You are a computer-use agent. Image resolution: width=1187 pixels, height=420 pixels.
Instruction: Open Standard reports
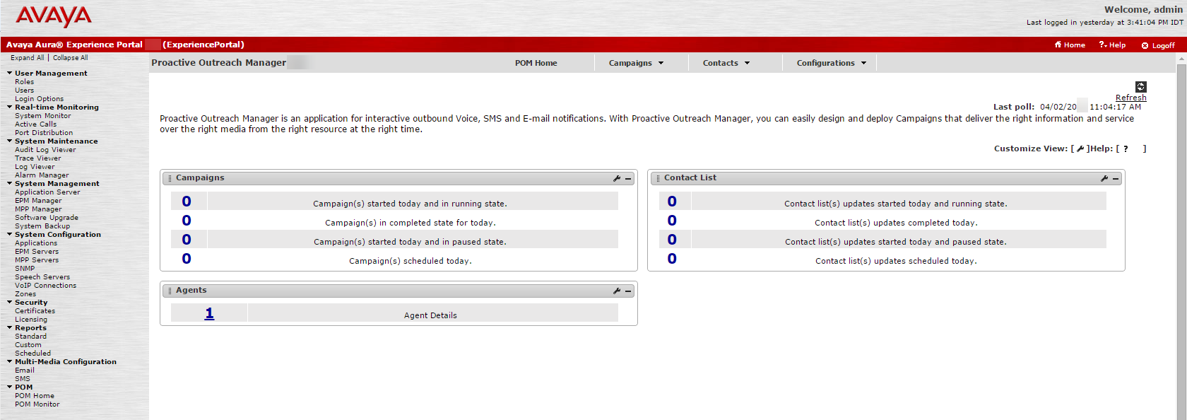[x=31, y=337]
